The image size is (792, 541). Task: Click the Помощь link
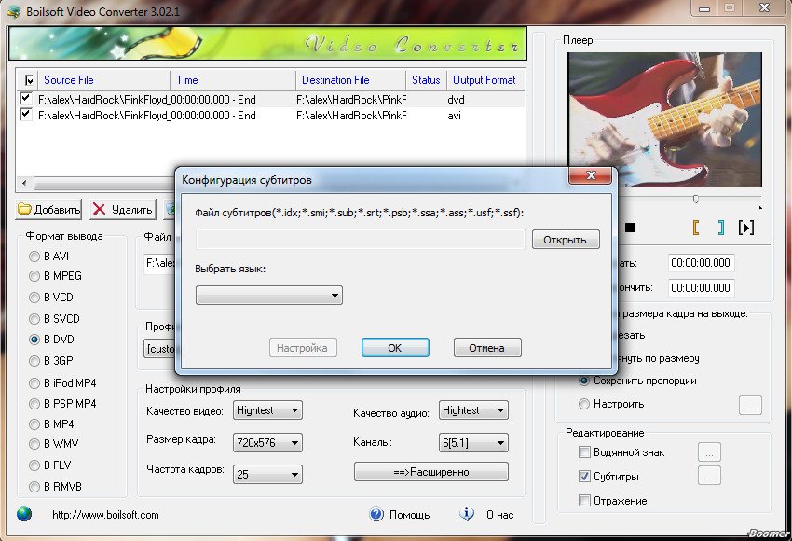point(409,515)
